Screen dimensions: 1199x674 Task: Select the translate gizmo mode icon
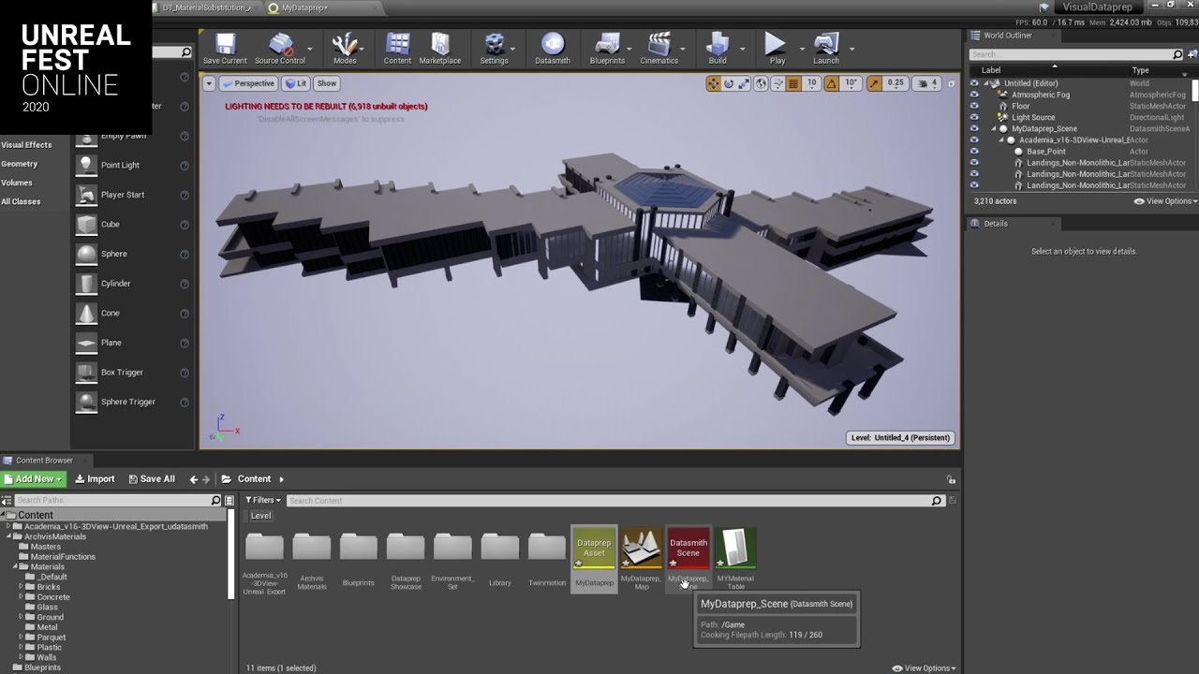[714, 83]
